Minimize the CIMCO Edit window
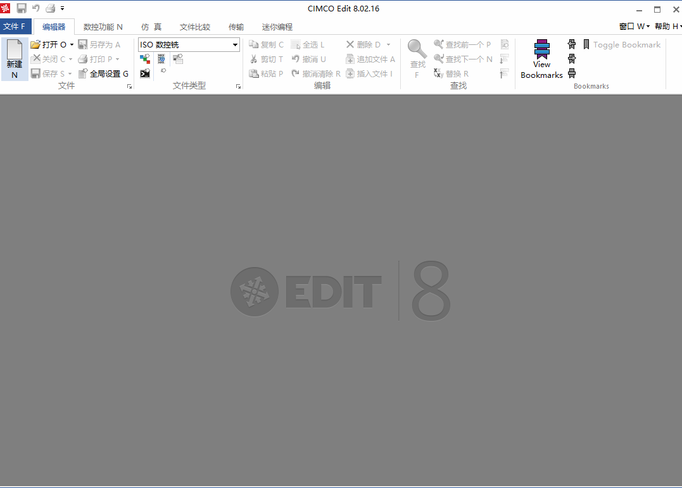Screen dimensions: 682x488 click(639, 9)
